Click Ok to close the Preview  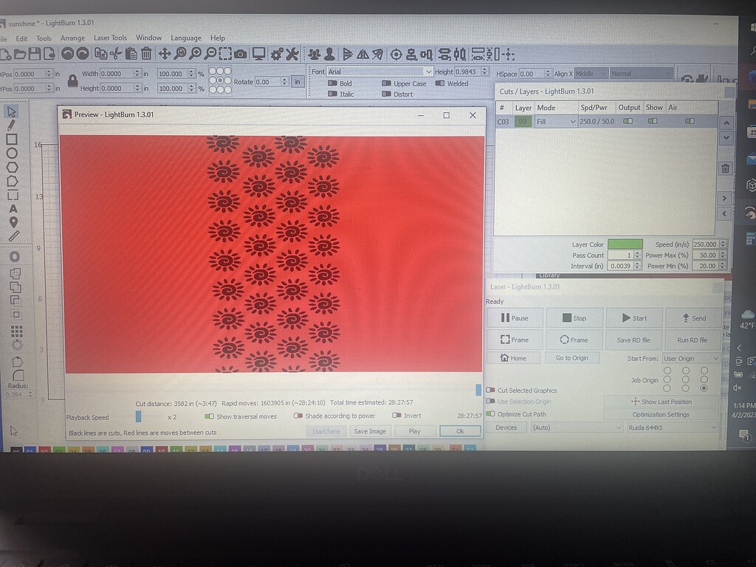(460, 431)
